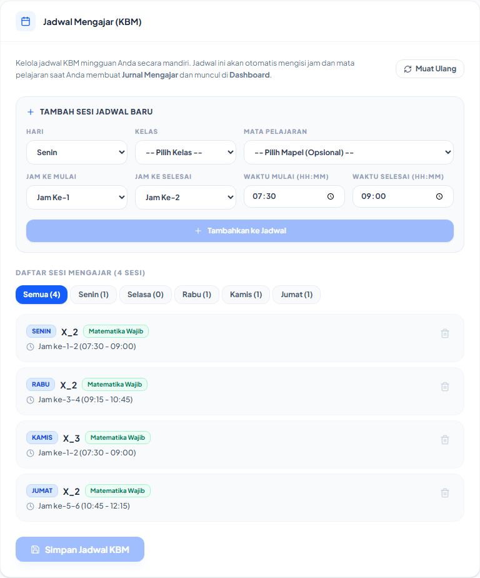Click the RABU day badge
This screenshot has height=578, width=480.
click(x=41, y=384)
